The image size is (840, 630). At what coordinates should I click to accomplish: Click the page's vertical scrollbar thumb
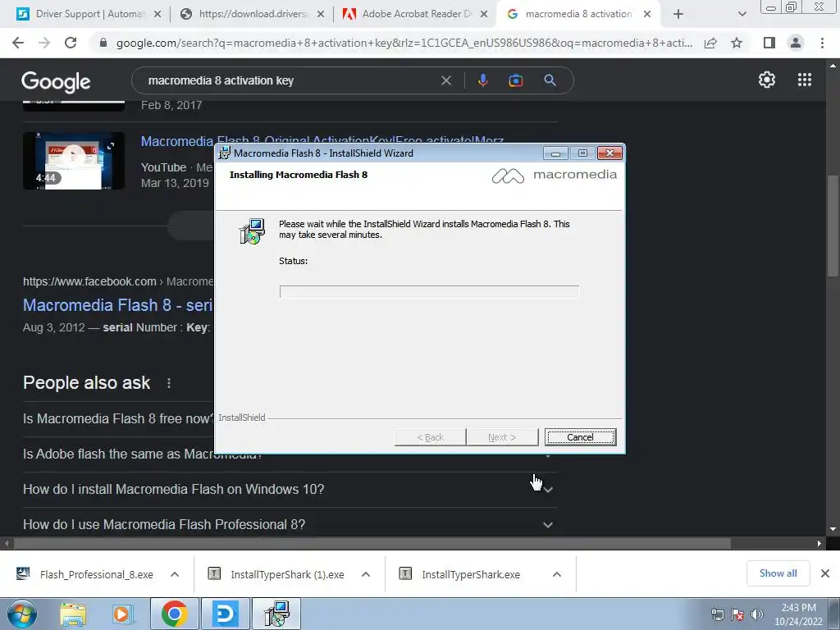[x=833, y=225]
